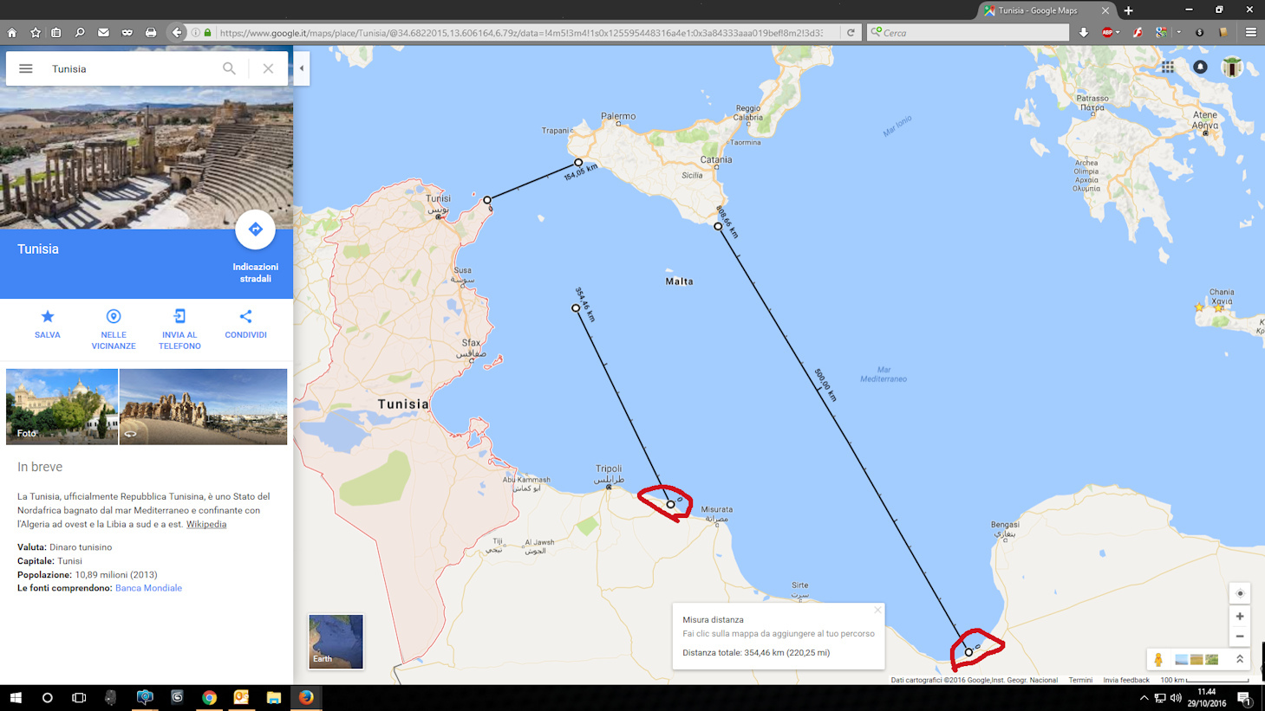
Task: Send place to phone via Invia al telefono
Action: coord(179,317)
